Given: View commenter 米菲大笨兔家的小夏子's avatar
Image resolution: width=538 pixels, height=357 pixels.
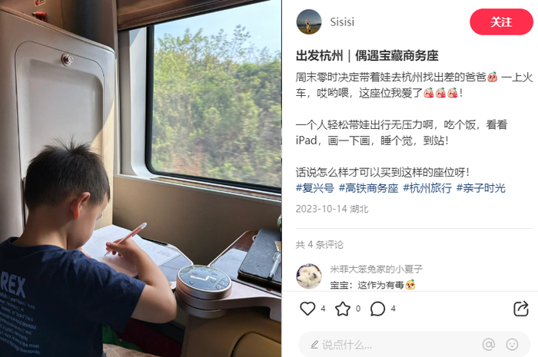Looking at the screenshot, I should [x=309, y=276].
